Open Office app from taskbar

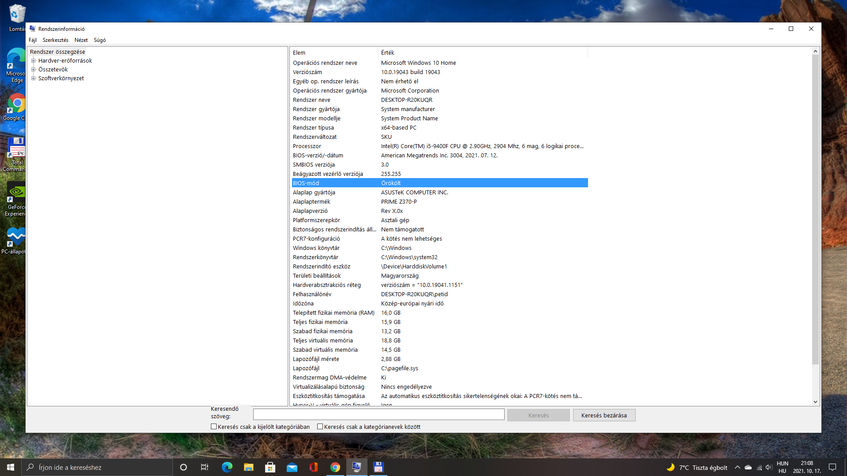pyautogui.click(x=313, y=467)
